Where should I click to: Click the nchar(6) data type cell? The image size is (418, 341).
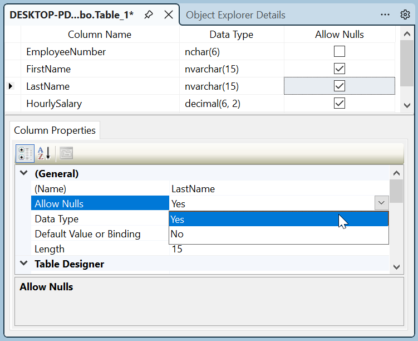coord(232,52)
